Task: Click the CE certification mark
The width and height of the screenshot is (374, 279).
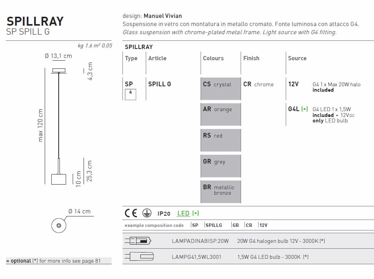Action: 131,213
